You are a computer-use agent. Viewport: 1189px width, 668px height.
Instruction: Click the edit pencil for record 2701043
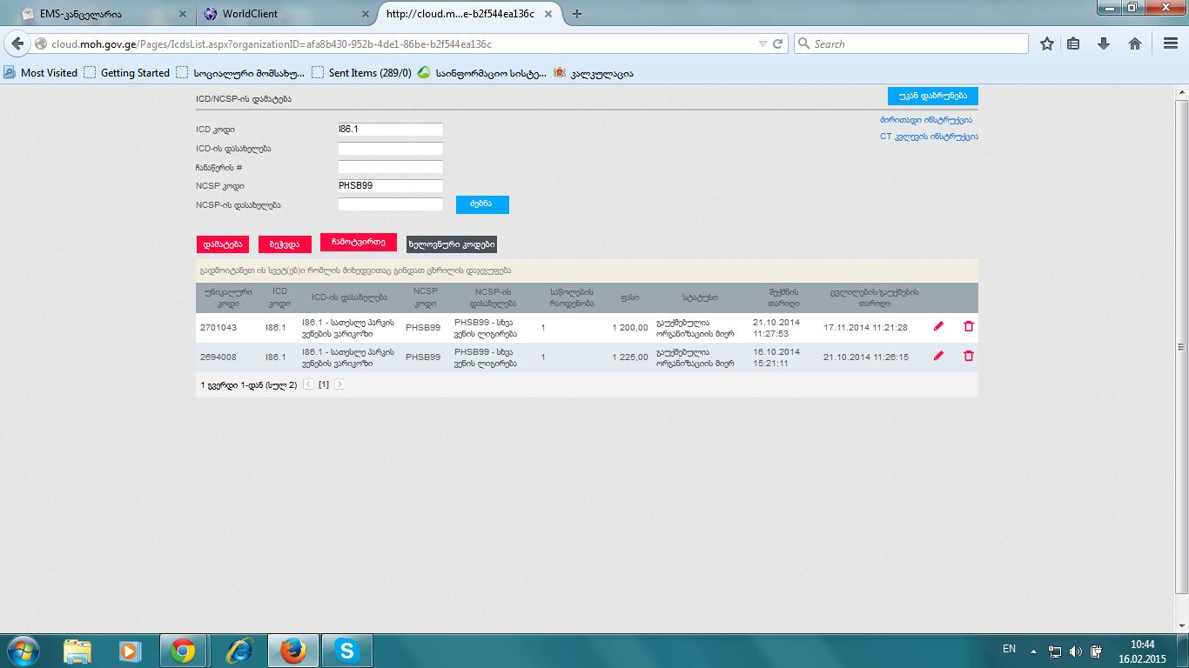[938, 326]
